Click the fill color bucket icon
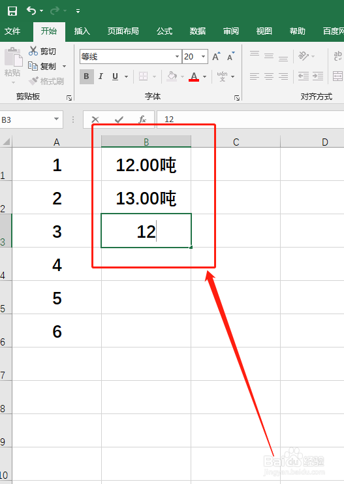This screenshot has height=484, width=344. point(172,76)
